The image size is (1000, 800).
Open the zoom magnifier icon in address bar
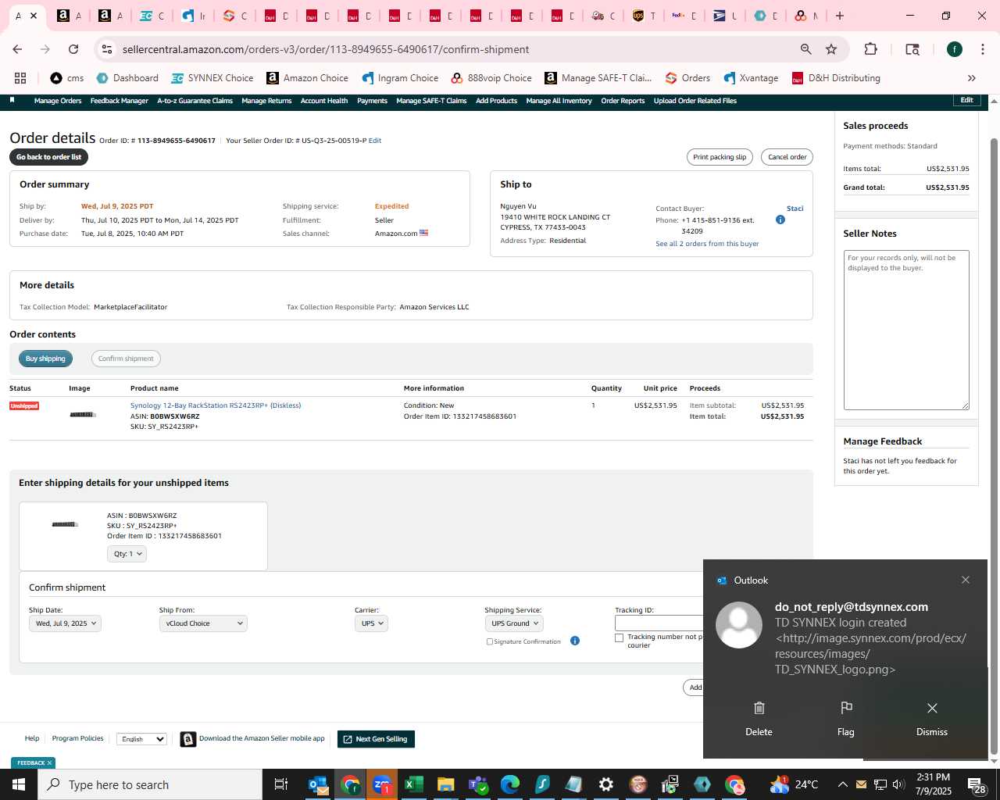coord(805,49)
